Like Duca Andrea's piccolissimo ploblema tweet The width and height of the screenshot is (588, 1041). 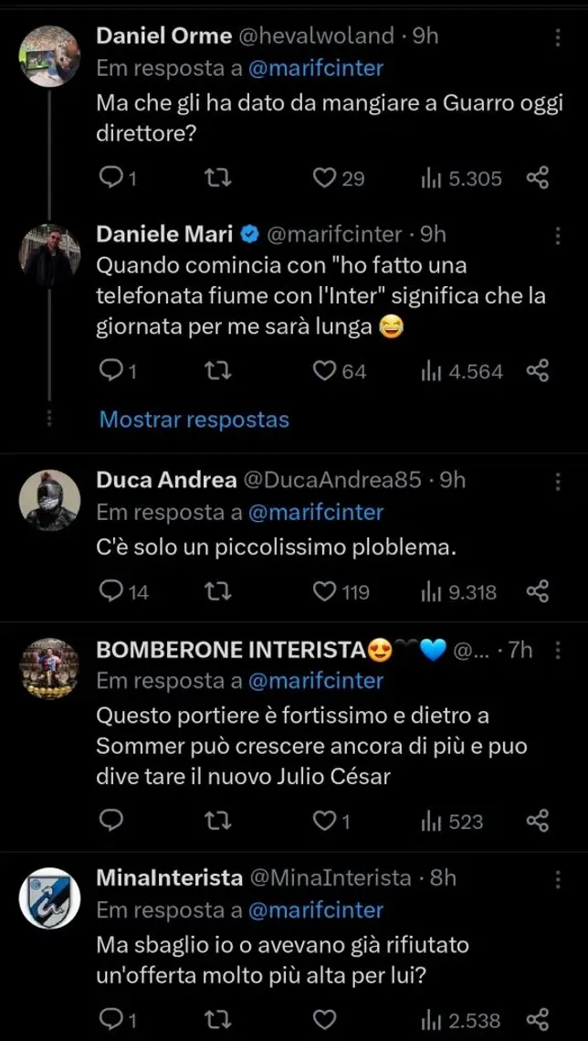pyautogui.click(x=325, y=592)
